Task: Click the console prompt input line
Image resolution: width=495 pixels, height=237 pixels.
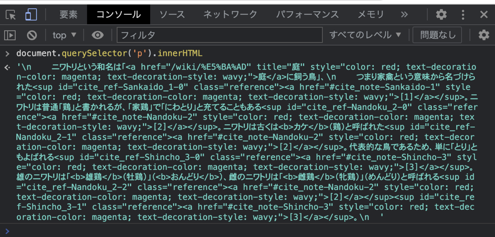Action: pyautogui.click(x=247, y=230)
